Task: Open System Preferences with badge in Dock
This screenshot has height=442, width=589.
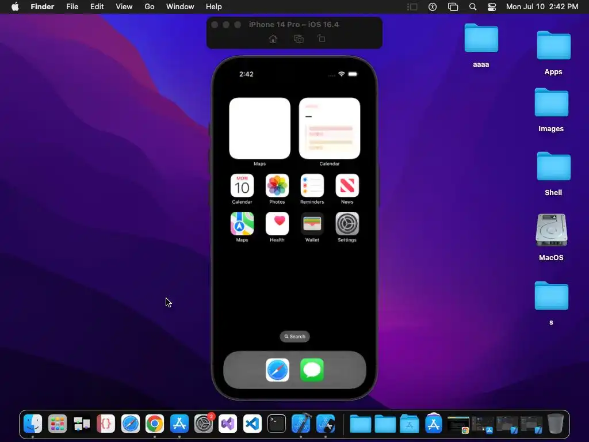Action: coord(204,424)
